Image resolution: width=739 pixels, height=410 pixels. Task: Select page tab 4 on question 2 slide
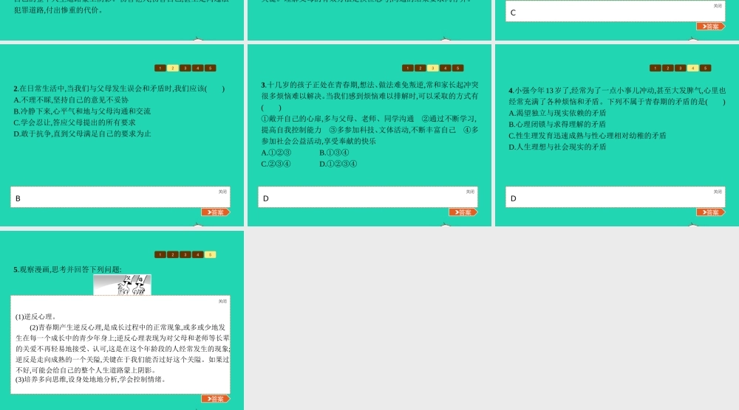(198, 68)
